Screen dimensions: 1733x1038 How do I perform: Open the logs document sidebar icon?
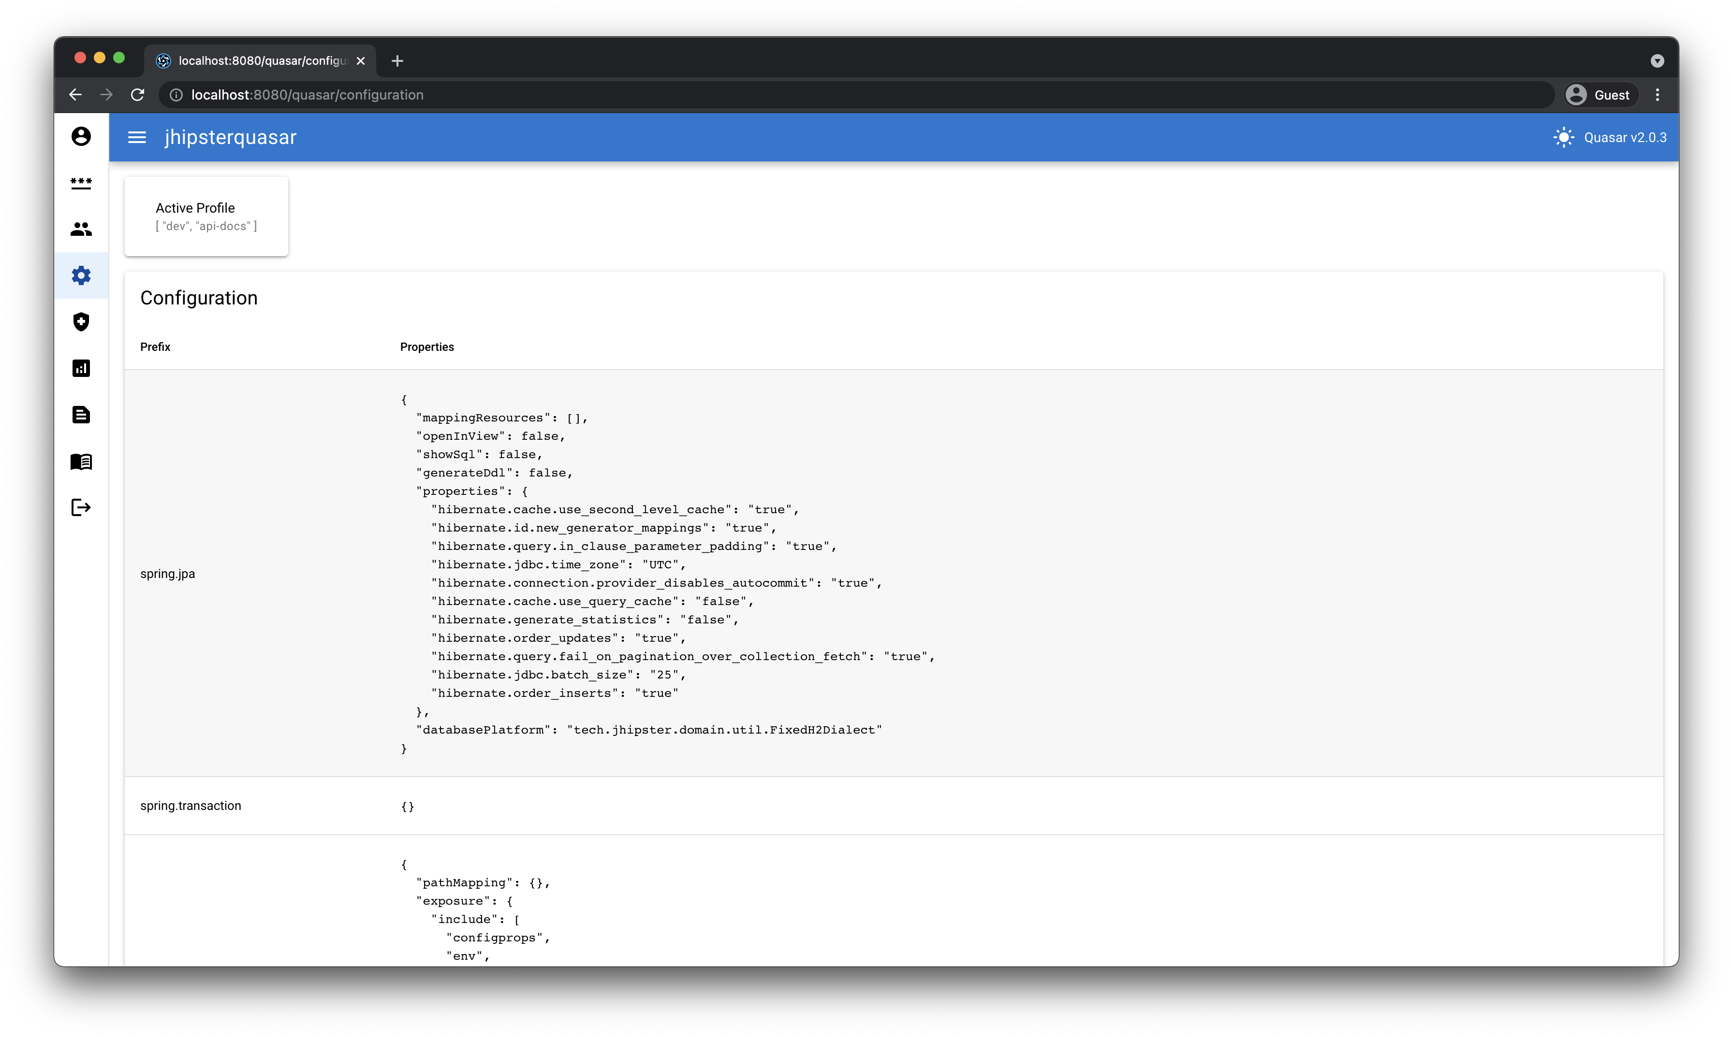[x=81, y=415]
